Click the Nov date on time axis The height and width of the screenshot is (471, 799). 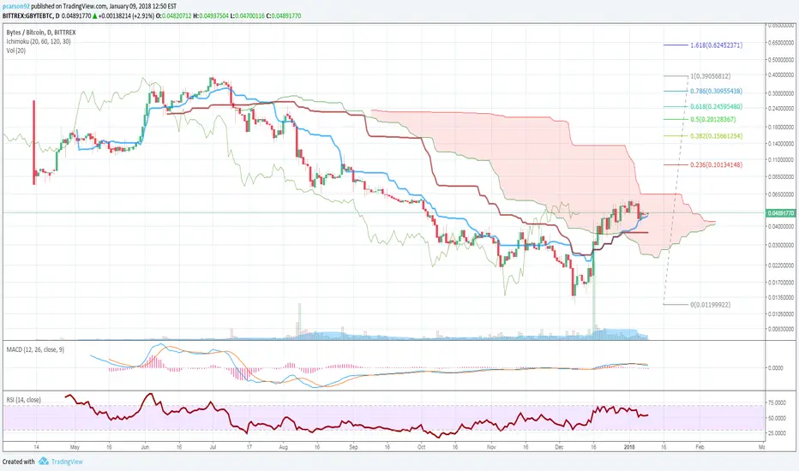point(491,447)
